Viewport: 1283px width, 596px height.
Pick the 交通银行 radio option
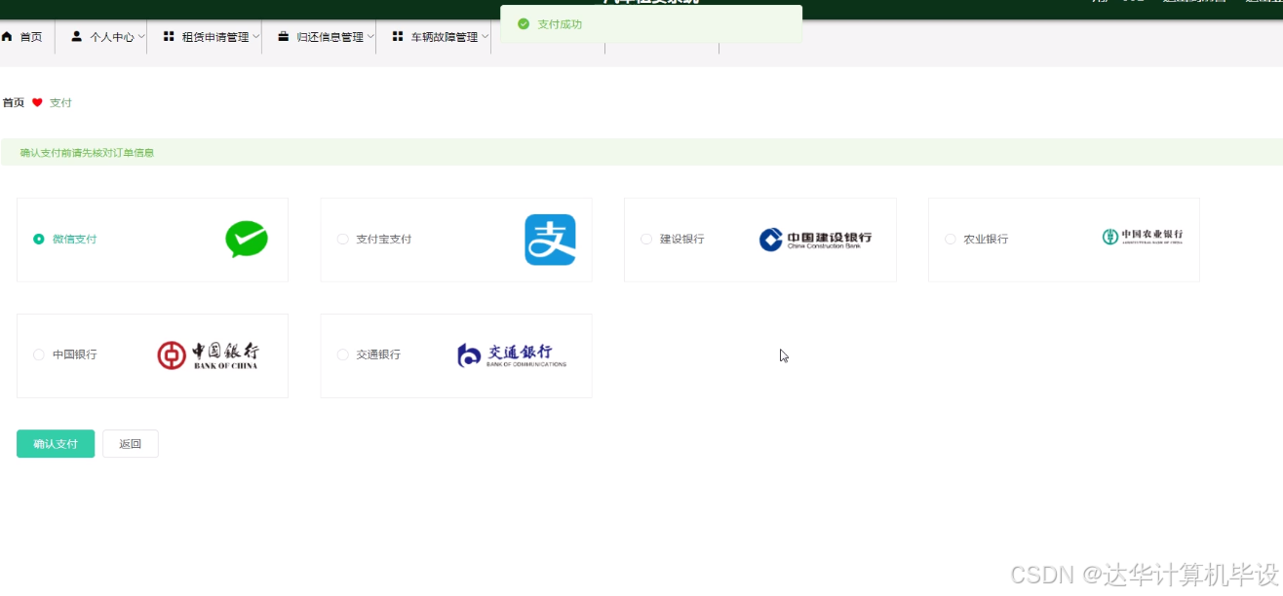(342, 354)
